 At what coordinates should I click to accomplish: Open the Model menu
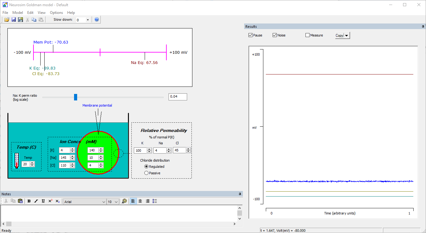[18, 13]
